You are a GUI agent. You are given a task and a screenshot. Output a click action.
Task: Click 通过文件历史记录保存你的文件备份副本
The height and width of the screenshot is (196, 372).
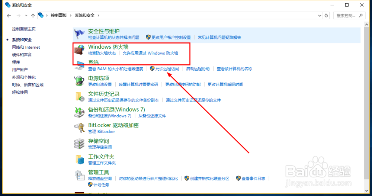coord(124,100)
